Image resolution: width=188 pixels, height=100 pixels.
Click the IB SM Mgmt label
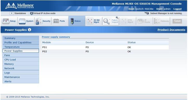(x=97, y=21)
